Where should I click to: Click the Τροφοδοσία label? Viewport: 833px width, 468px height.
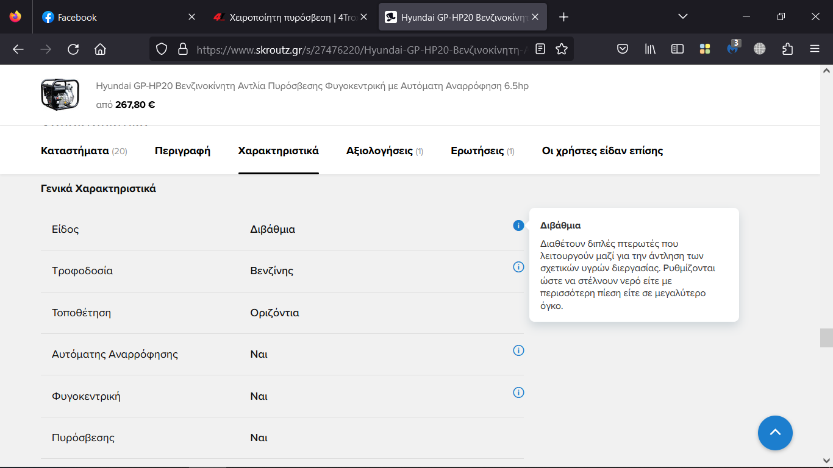coord(82,271)
